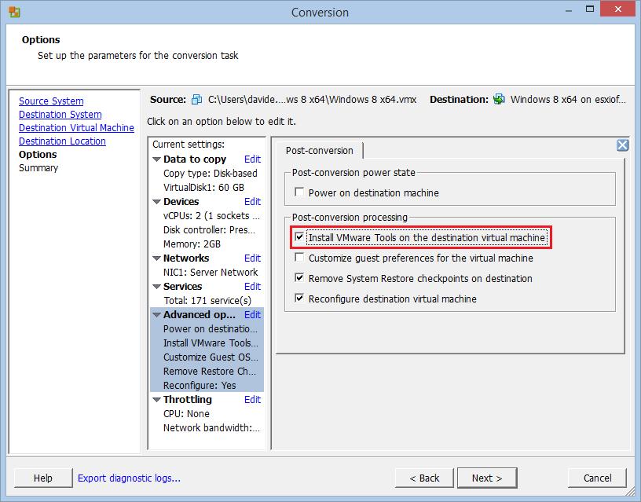The image size is (641, 502).
Task: Edit the "Advanced options" settings
Action: 252,314
